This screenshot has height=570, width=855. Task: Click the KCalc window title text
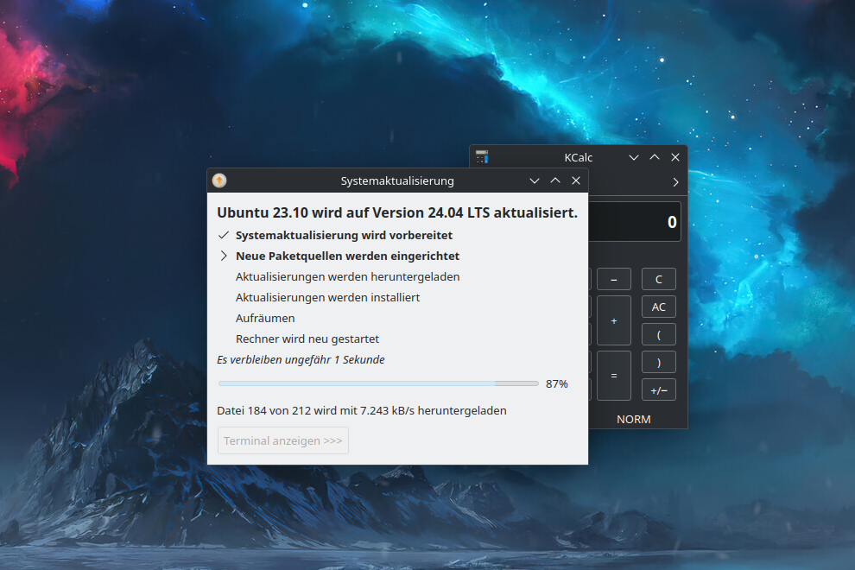point(578,158)
